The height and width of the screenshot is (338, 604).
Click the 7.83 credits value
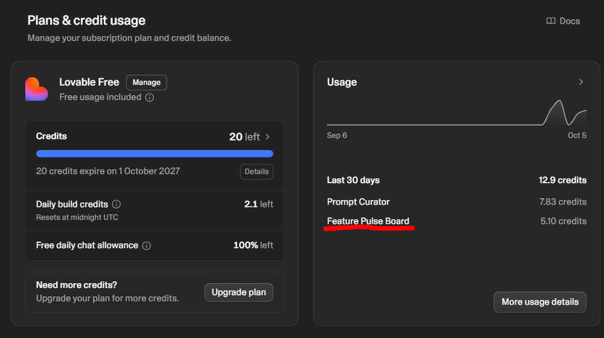563,202
